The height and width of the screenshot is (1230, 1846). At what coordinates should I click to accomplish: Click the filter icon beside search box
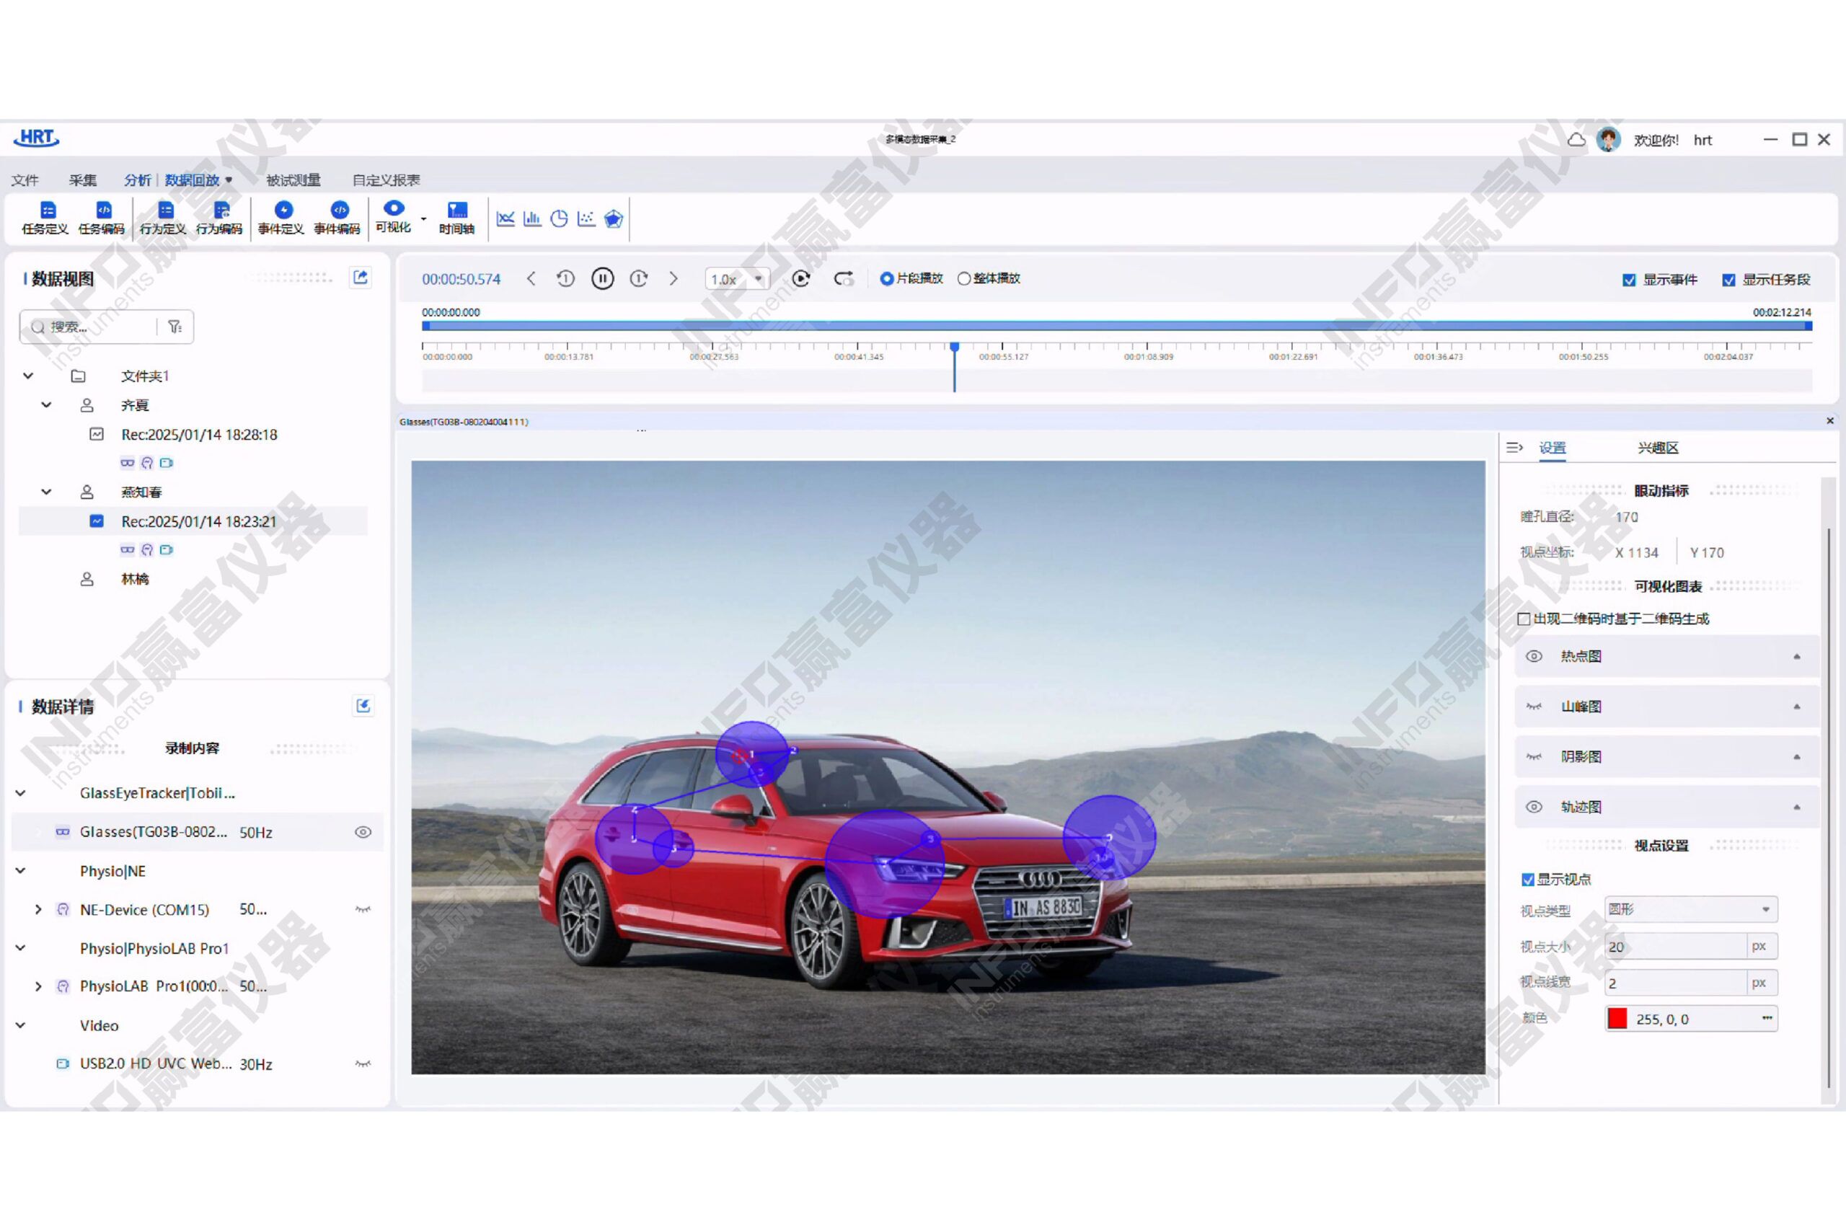pos(175,327)
